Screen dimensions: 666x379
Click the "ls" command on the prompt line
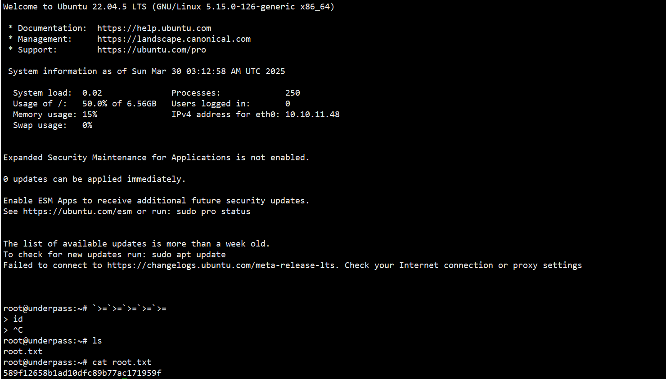point(97,341)
